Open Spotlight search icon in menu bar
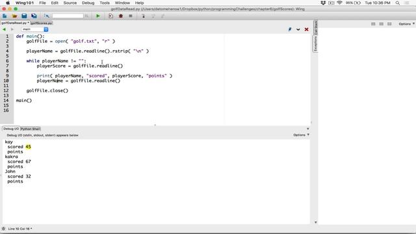416x234 pixels. click(x=397, y=3)
